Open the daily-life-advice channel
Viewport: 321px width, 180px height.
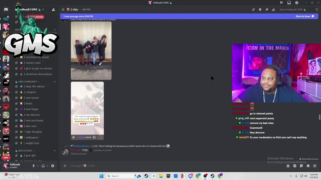[35, 86]
